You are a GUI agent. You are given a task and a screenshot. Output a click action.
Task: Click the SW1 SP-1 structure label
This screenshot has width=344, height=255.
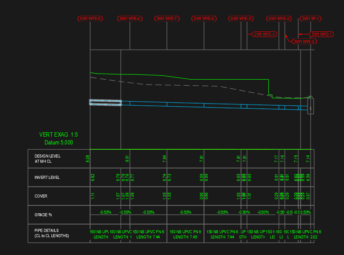311,19
